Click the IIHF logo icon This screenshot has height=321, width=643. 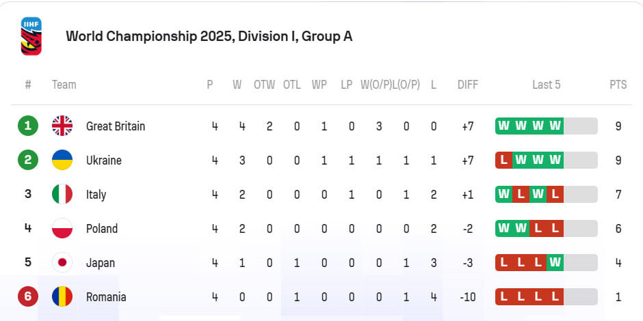31,36
